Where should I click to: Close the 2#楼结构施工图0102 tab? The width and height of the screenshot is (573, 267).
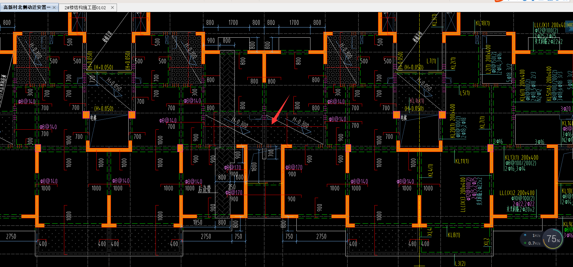pos(112,7)
